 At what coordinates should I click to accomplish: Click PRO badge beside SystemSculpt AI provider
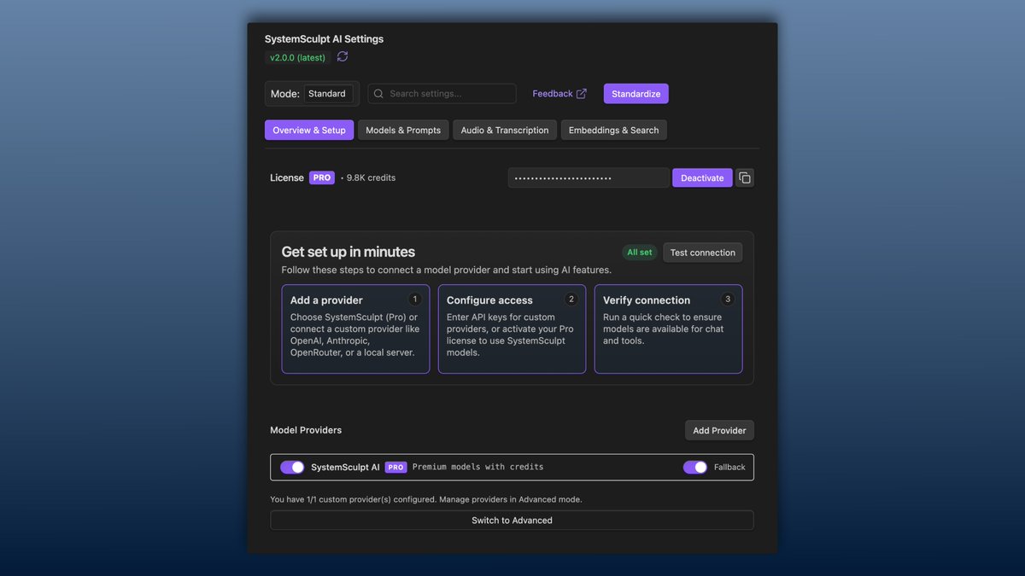coord(395,467)
